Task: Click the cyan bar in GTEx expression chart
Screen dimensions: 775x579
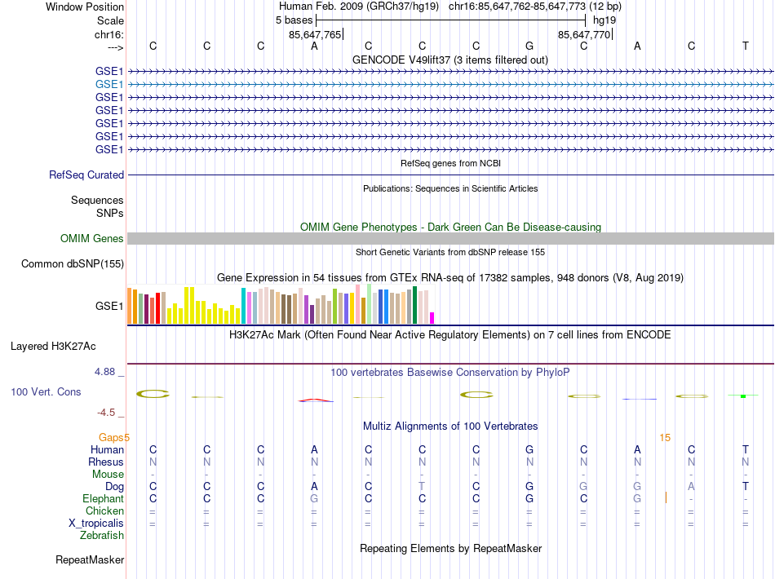Action: pyautogui.click(x=243, y=306)
